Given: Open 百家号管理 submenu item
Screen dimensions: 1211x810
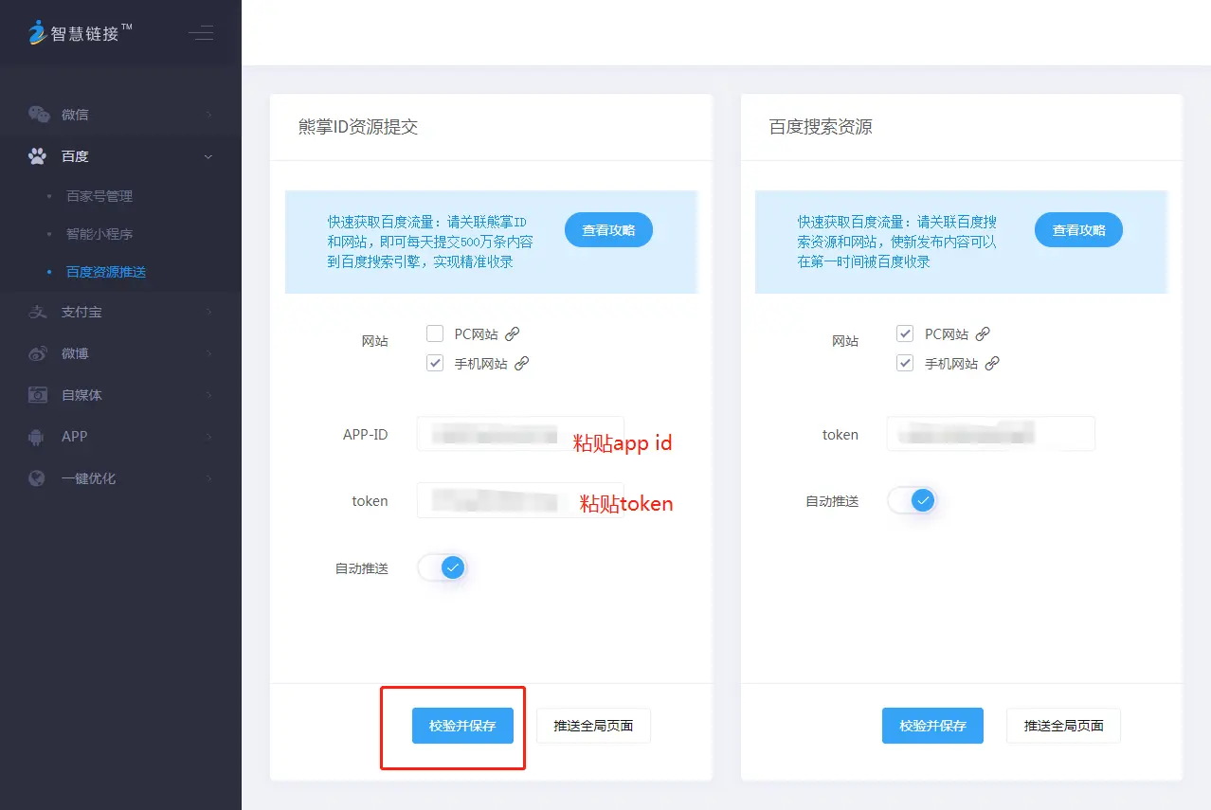Looking at the screenshot, I should [x=99, y=196].
